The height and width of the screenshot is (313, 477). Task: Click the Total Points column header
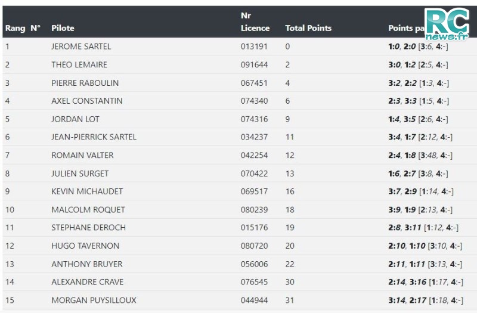tap(308, 28)
